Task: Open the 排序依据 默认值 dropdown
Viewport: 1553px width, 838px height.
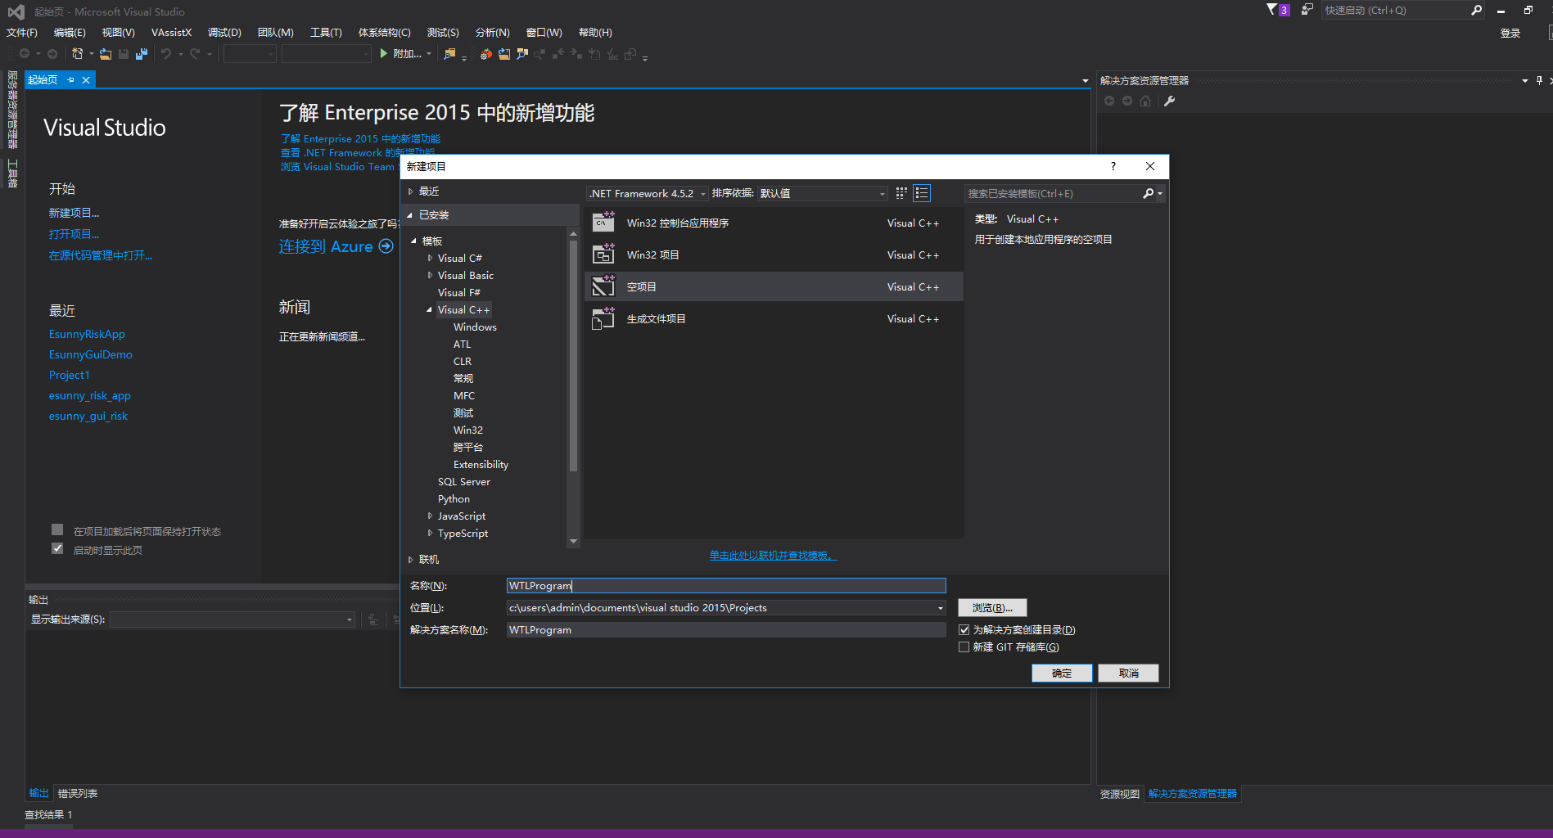Action: [x=823, y=193]
